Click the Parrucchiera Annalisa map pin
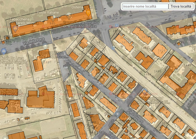This screenshot has width=196, height=139. click(x=69, y=15)
